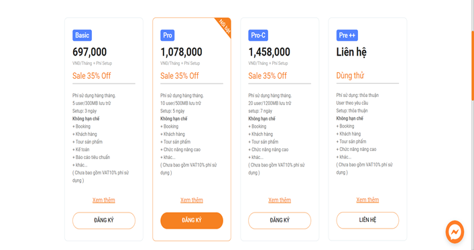Click Dùng thử text in Pre ++ card
Viewport: 474px width, 250px height.
(350, 76)
